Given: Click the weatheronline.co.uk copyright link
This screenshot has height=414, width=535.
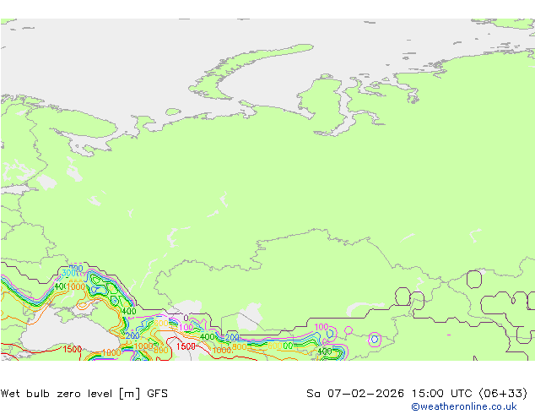Looking at the screenshot, I should point(464,406).
